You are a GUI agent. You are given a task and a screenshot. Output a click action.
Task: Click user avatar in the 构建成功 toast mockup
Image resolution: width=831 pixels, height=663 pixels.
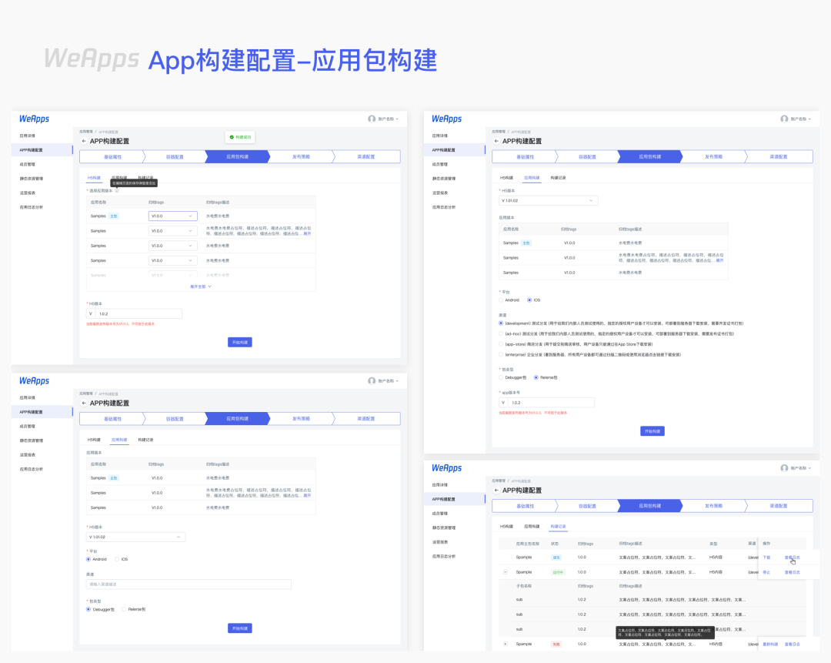pos(372,119)
